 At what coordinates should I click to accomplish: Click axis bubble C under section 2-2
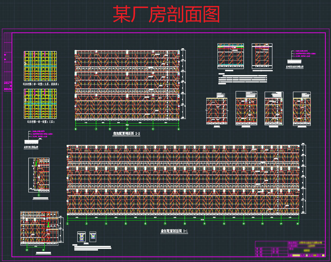click(x=153, y=129)
